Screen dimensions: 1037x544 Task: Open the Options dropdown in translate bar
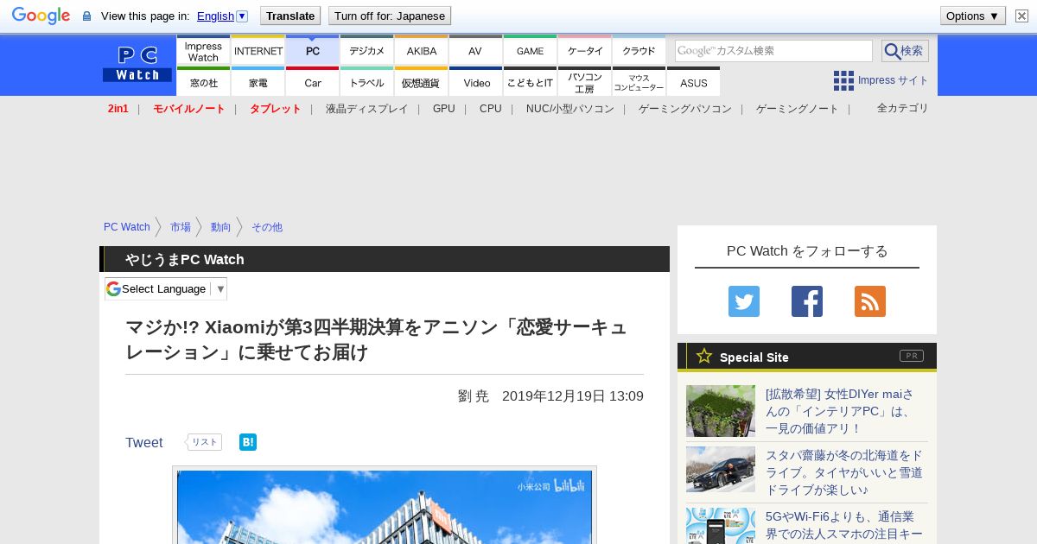coord(973,16)
